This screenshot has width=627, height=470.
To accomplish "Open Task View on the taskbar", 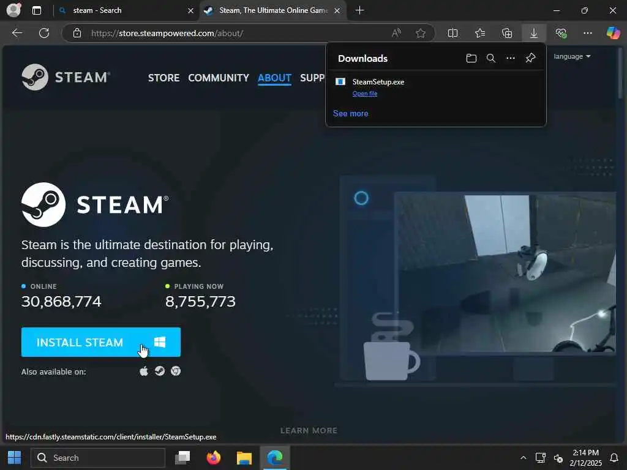I will 182,458.
